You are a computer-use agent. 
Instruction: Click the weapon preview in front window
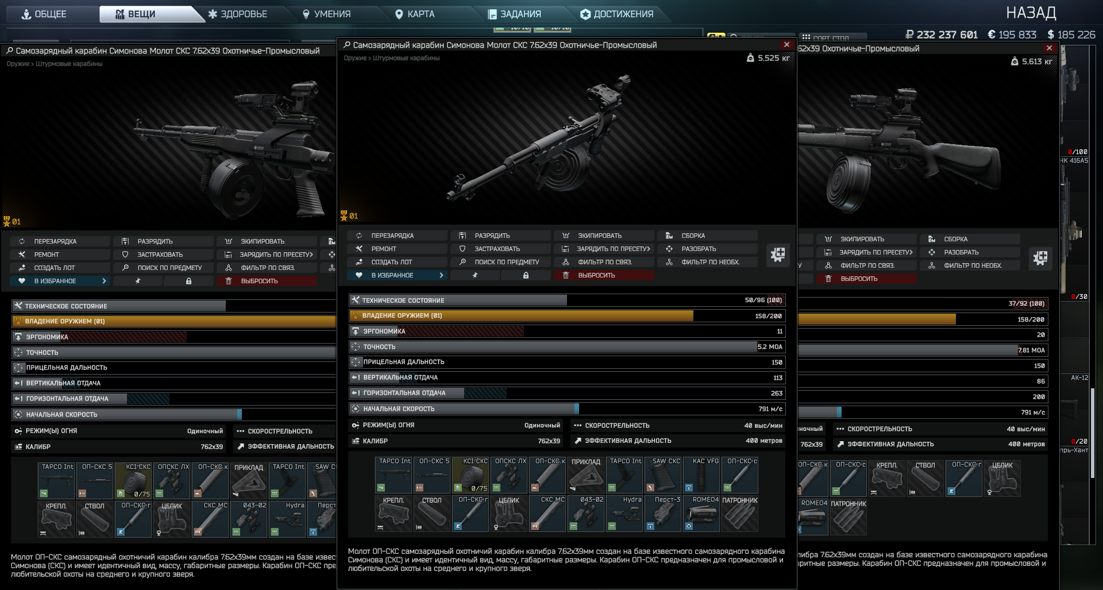(566, 138)
